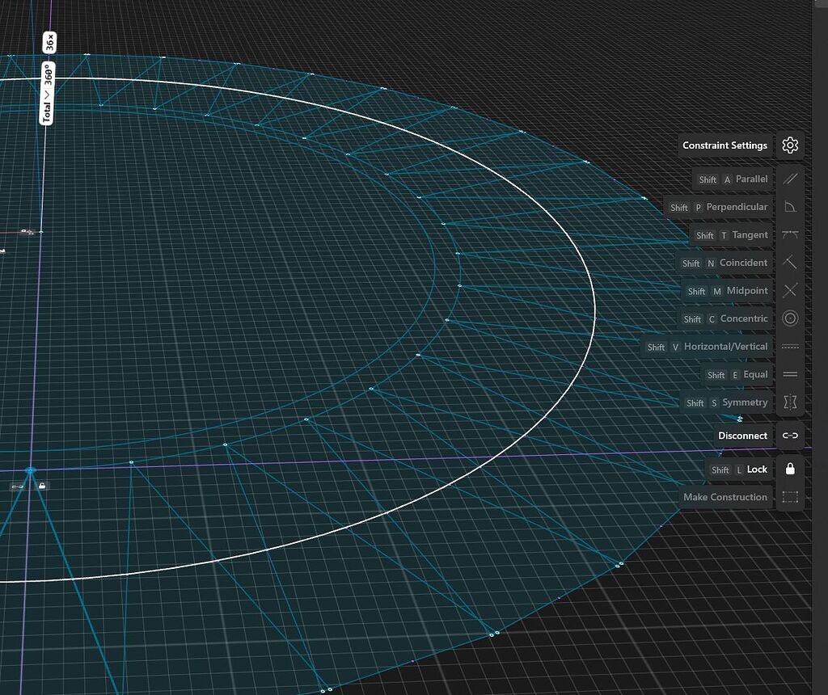Select the Tangent constraint icon

[x=790, y=234]
